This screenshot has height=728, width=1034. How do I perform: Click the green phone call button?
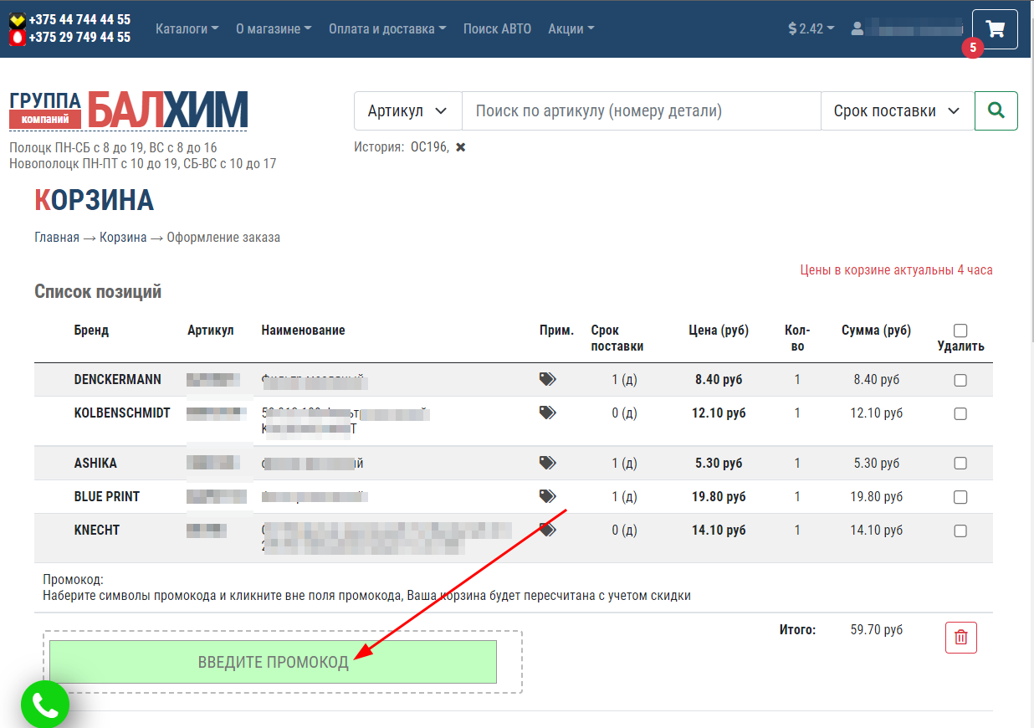pyautogui.click(x=44, y=705)
